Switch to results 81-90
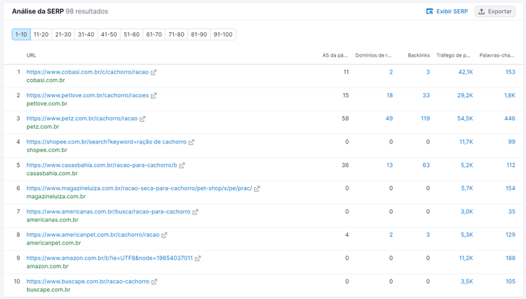 coord(199,34)
